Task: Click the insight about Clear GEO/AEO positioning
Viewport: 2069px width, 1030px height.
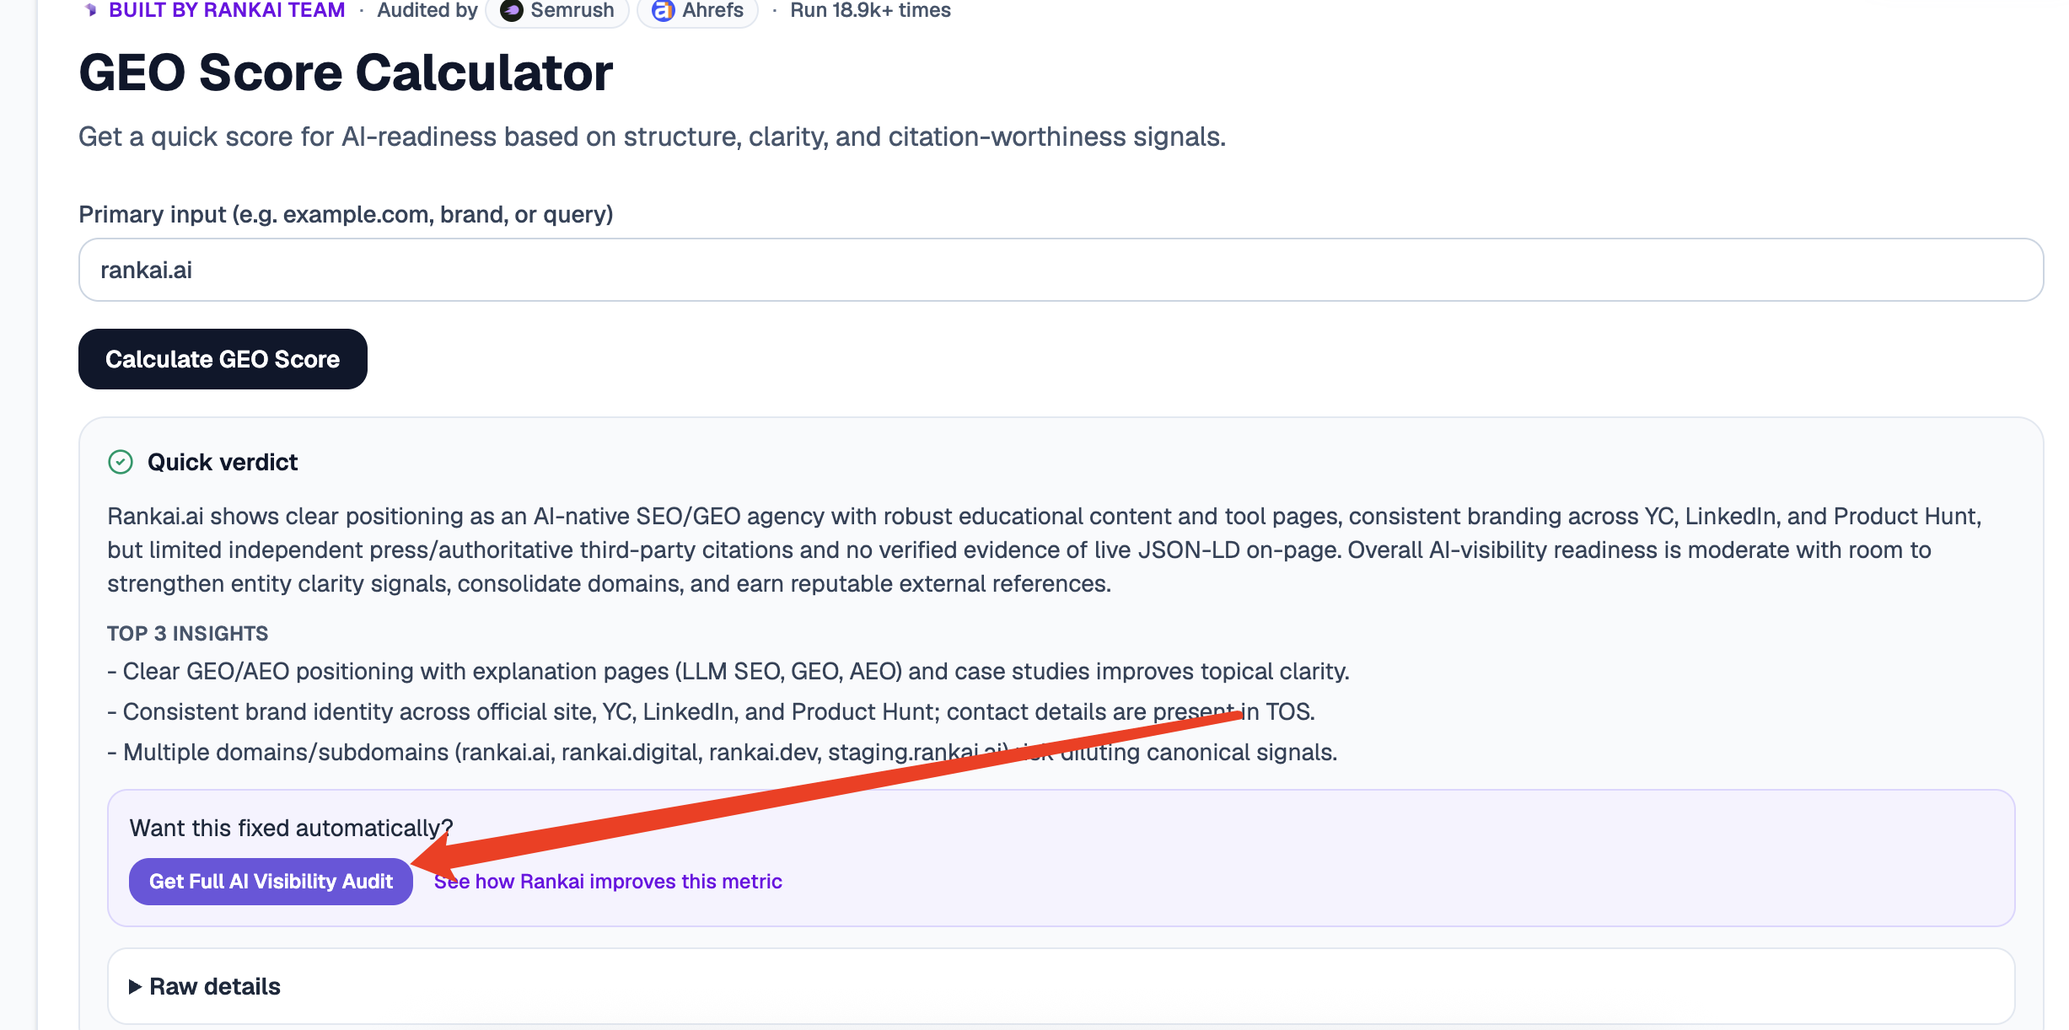Action: tap(728, 671)
